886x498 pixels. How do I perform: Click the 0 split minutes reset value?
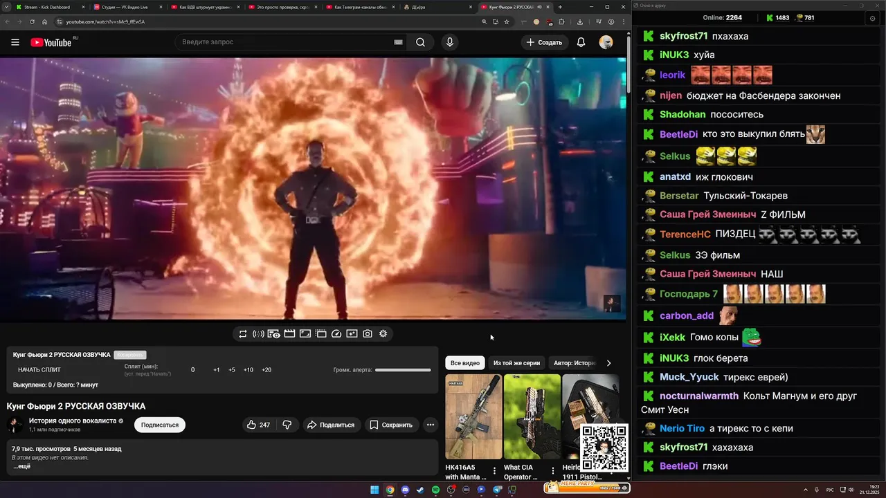point(192,370)
